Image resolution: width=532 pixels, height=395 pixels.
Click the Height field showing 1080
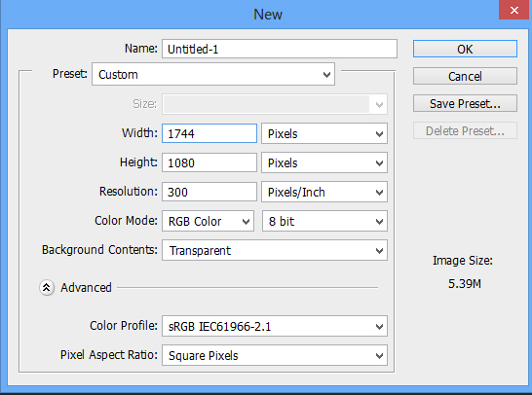point(209,162)
